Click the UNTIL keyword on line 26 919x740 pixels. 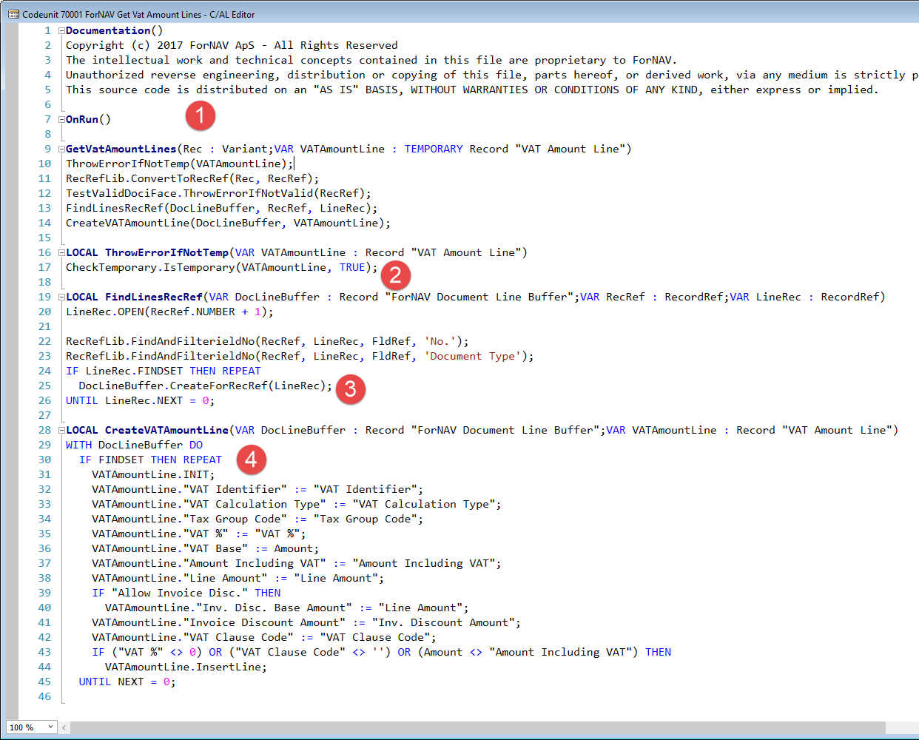pyautogui.click(x=81, y=400)
